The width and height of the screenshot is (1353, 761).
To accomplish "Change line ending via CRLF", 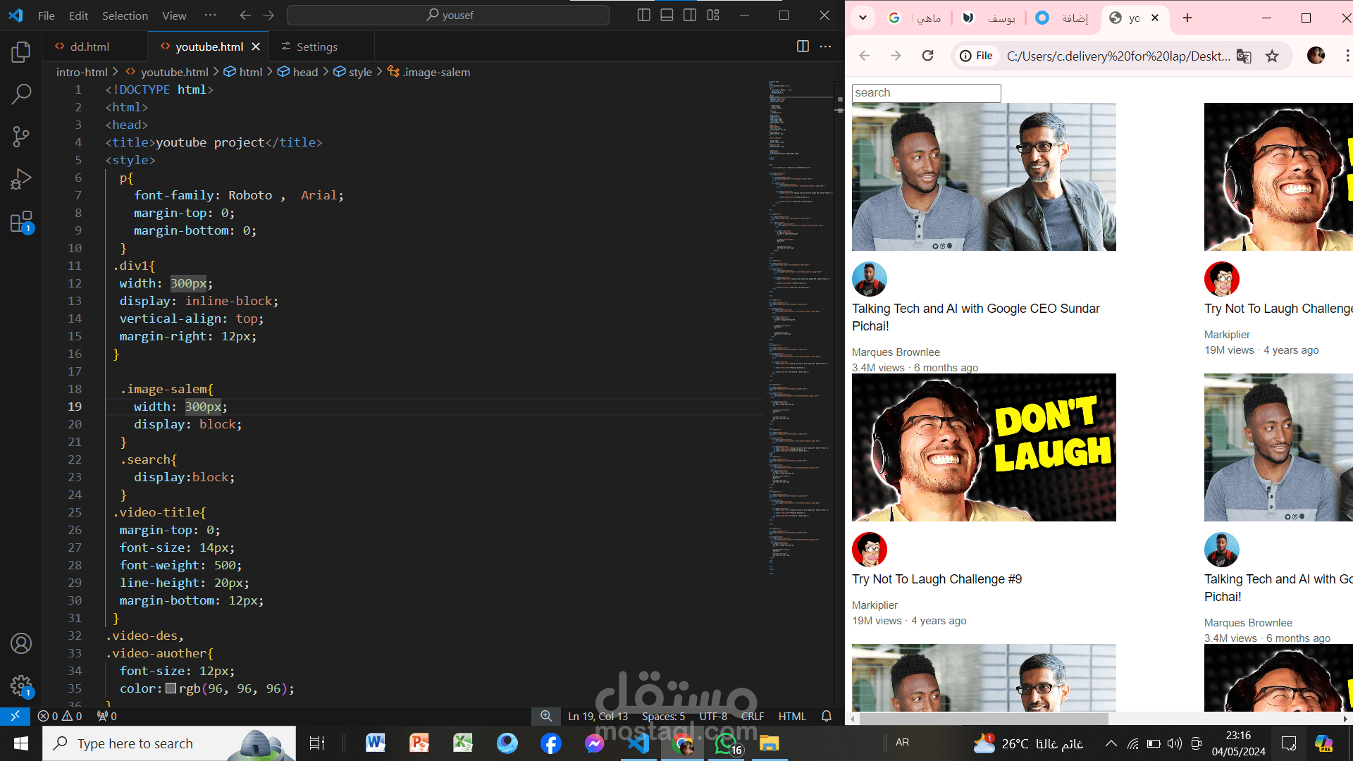I will pyautogui.click(x=753, y=716).
